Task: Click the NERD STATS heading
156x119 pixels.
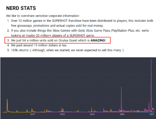Action: pyautogui.click(x=21, y=8)
